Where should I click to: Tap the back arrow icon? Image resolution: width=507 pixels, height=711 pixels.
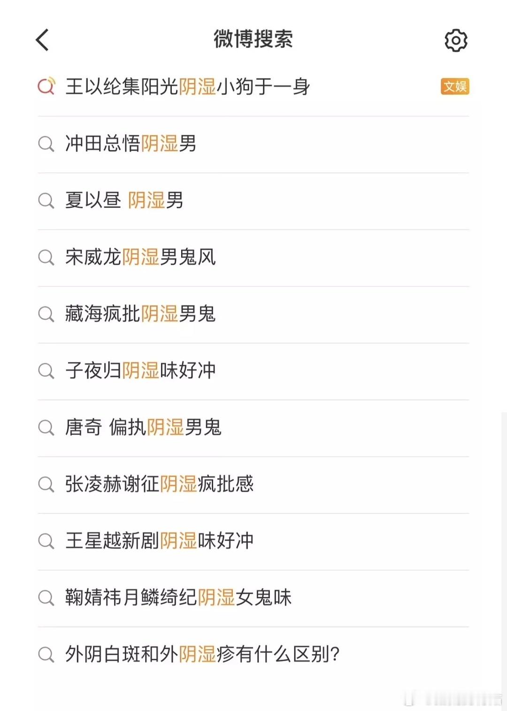[x=42, y=40]
